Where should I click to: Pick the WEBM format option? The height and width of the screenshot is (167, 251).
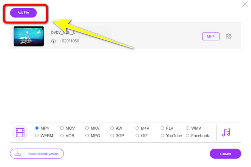pyautogui.click(x=37, y=136)
